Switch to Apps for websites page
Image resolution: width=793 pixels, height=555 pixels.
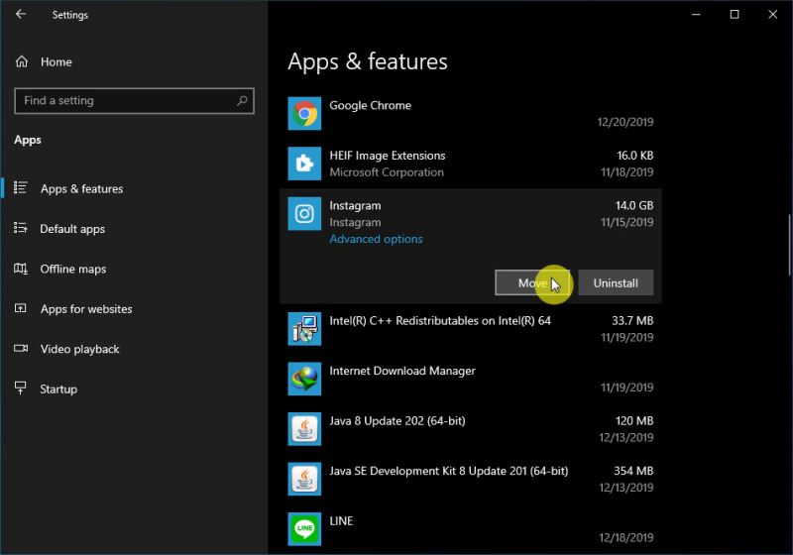click(85, 309)
